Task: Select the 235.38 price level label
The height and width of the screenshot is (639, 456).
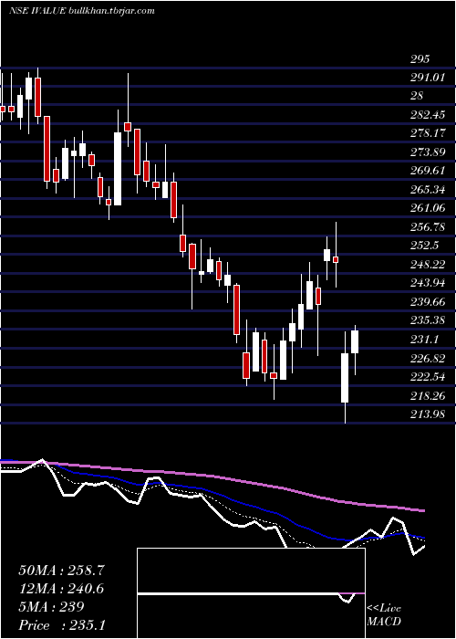Action: click(x=428, y=320)
